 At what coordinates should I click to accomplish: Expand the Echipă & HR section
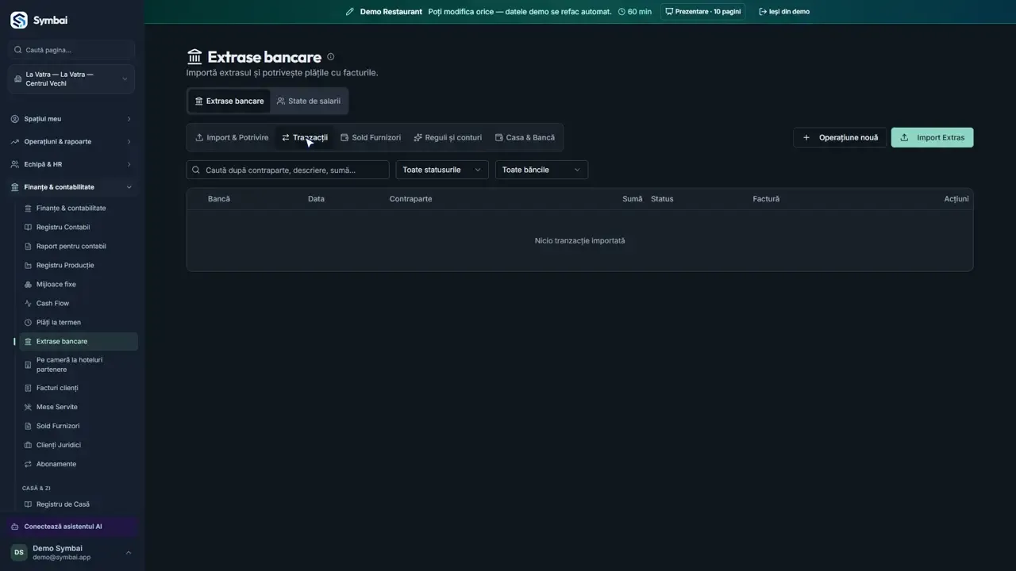point(71,164)
